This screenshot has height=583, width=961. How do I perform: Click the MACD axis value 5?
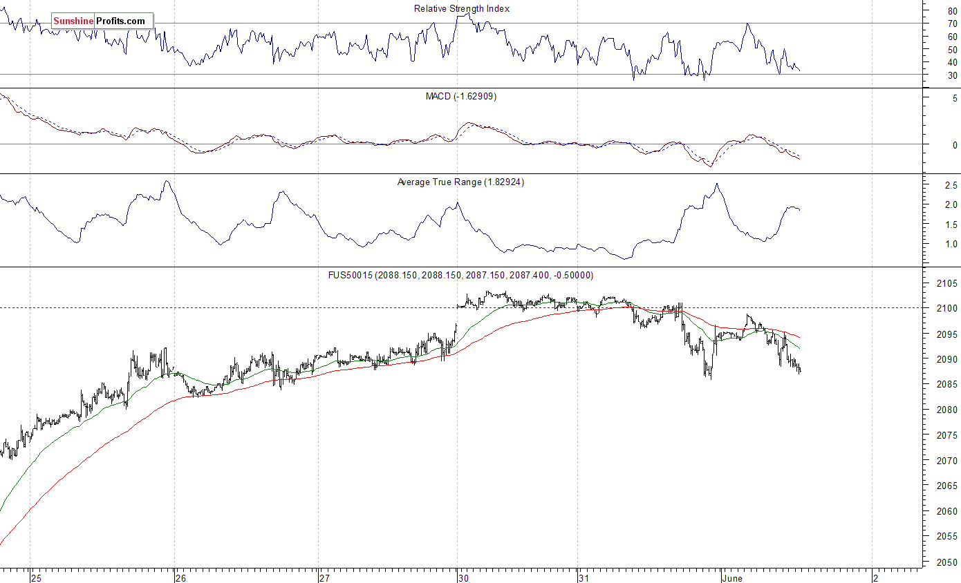[x=955, y=99]
